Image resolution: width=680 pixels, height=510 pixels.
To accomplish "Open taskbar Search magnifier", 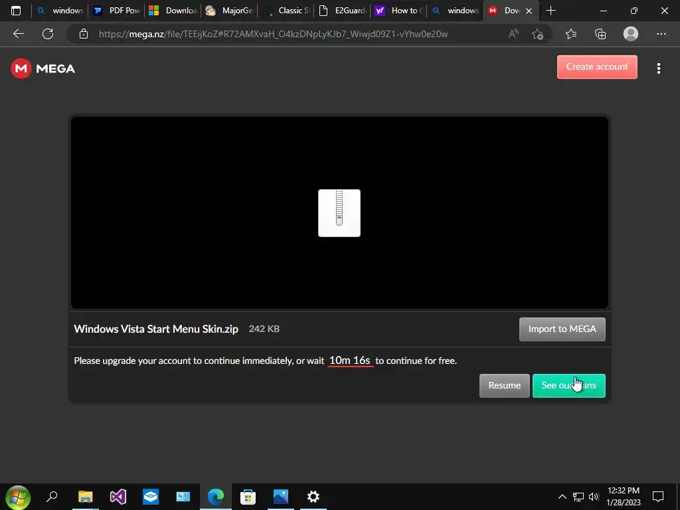I will [52, 497].
